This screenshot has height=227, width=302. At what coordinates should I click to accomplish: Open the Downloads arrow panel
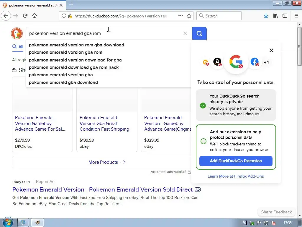pyautogui.click(x=266, y=16)
